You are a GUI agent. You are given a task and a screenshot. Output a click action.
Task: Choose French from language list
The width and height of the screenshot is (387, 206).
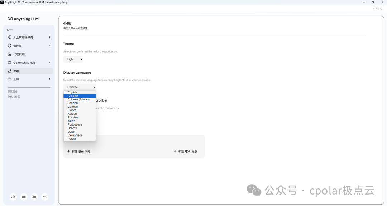[80, 110]
